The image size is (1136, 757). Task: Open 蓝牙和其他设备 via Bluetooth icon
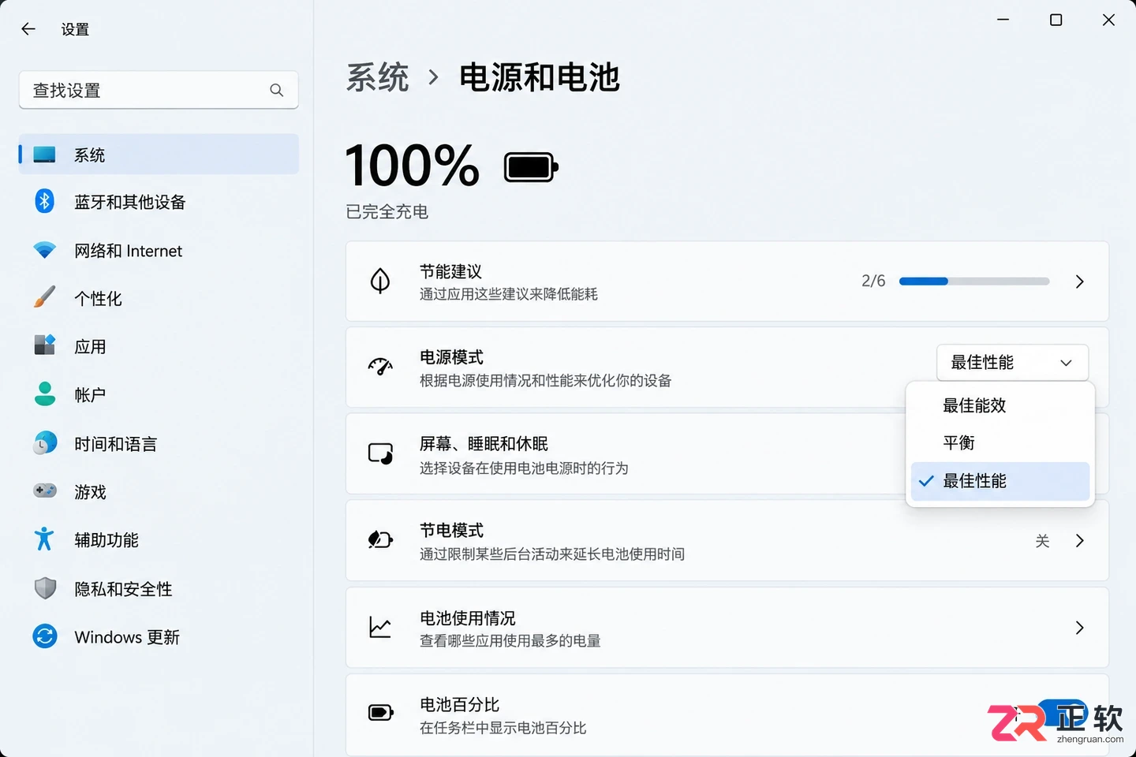[x=45, y=201]
